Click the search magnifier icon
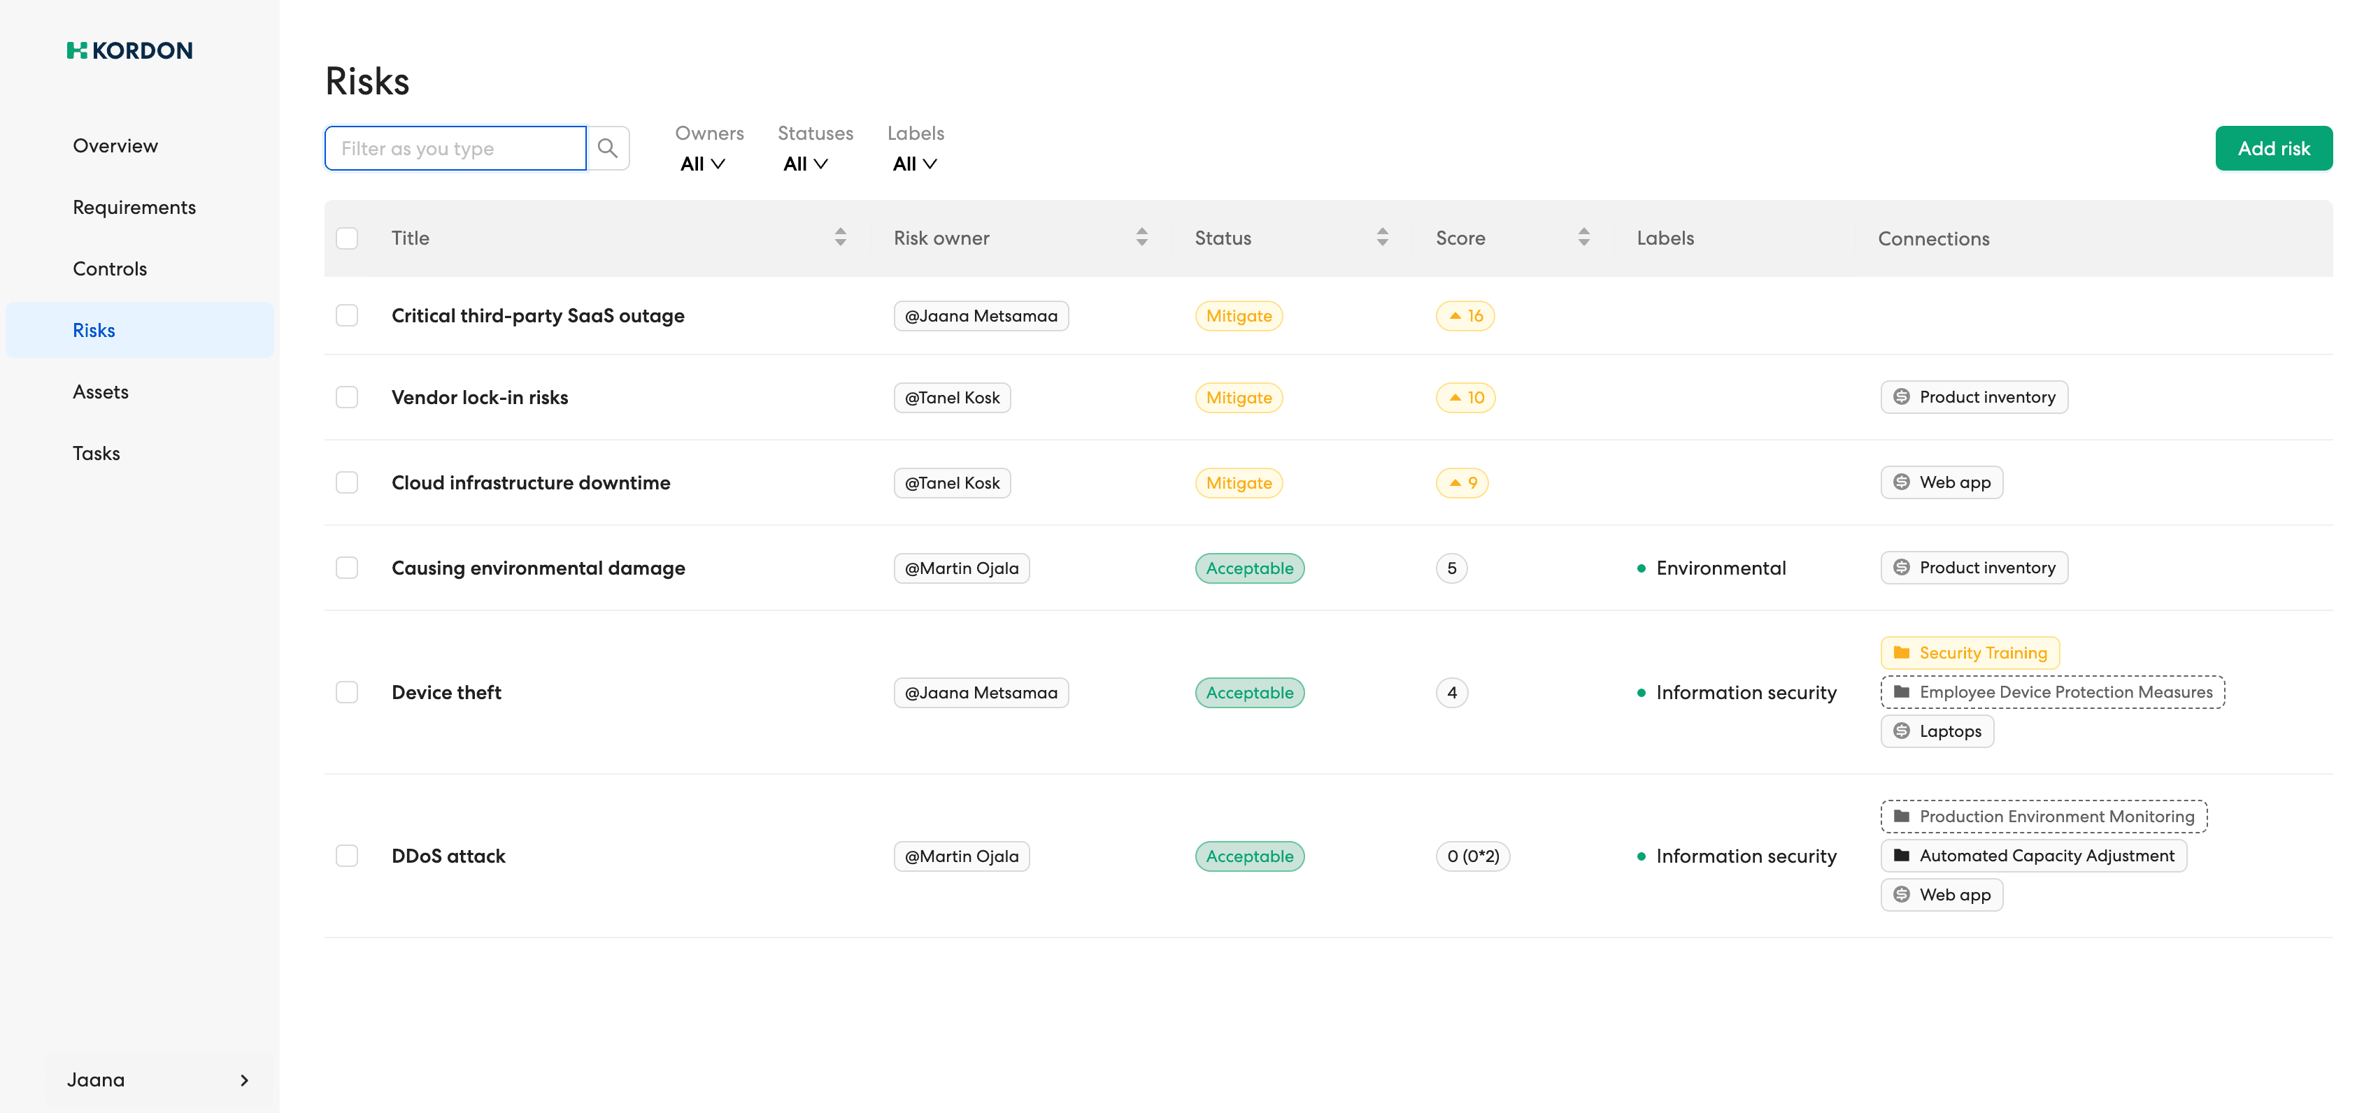Screen dimensions: 2378x1113 click(x=607, y=148)
